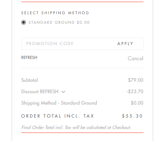The width and height of the screenshot is (158, 141).
Task: Click the -$23.70 discount amount
Action: point(135,91)
